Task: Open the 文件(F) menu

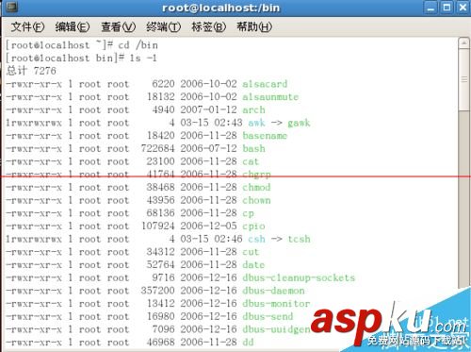Action: point(27,27)
